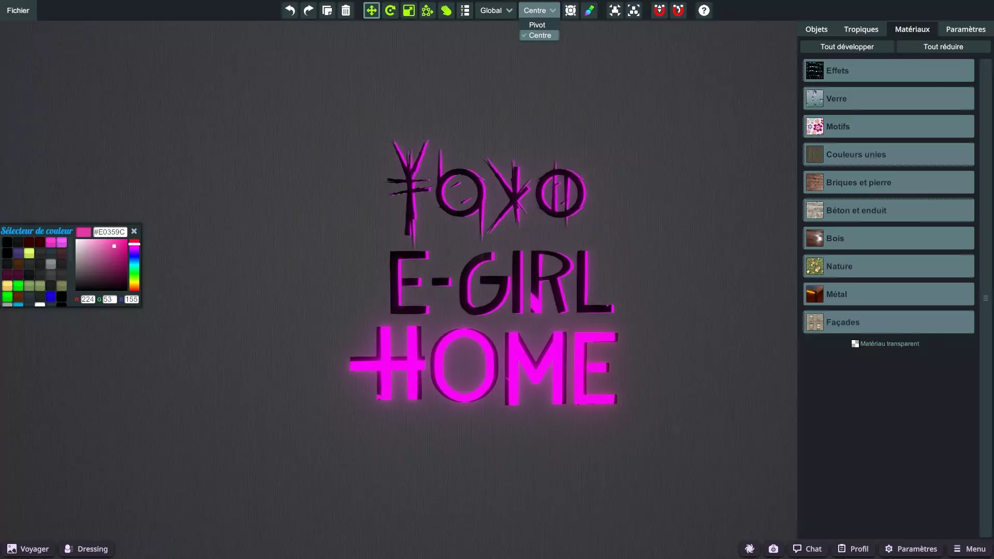Enable the Matériau transparent checkbox
The width and height of the screenshot is (994, 559).
[855, 344]
